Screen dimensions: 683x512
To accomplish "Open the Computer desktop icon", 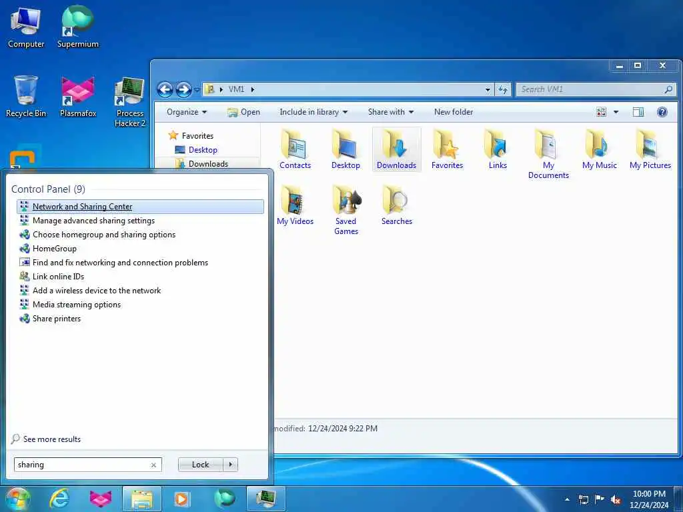I will pyautogui.click(x=26, y=27).
